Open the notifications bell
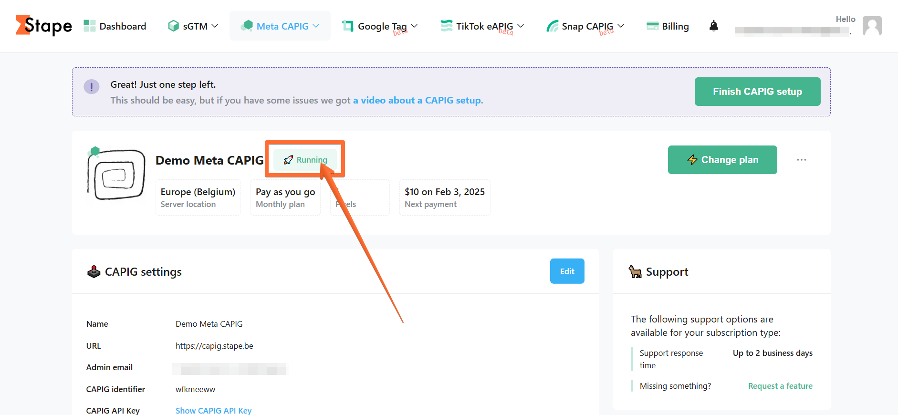 click(x=714, y=26)
